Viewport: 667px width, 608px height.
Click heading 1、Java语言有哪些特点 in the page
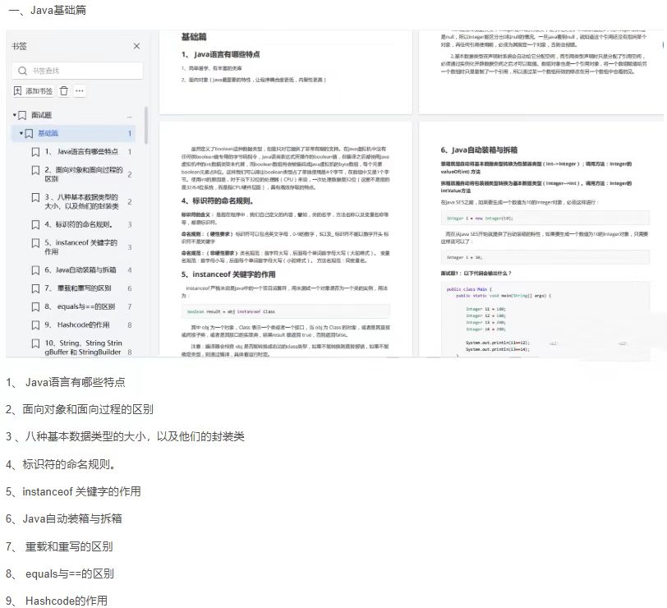(x=220, y=54)
